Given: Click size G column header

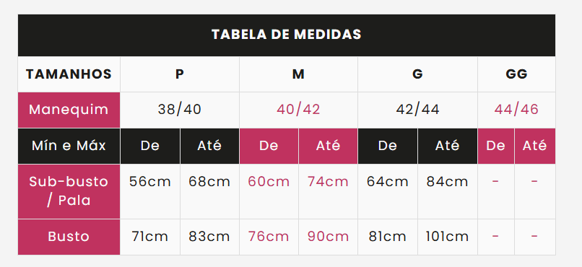Looking at the screenshot, I should click(x=417, y=74).
